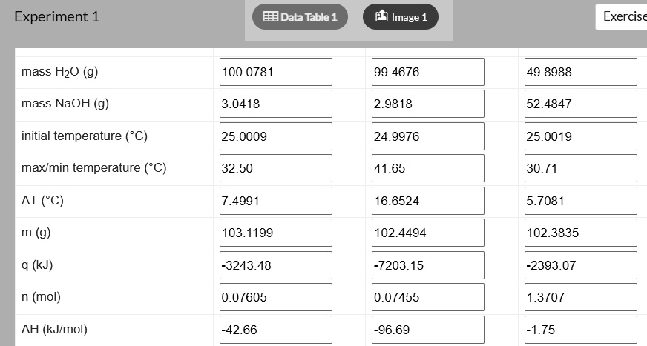647x346 pixels.
Task: Select n (mol) field showing 0.07455
Action: [x=428, y=297]
